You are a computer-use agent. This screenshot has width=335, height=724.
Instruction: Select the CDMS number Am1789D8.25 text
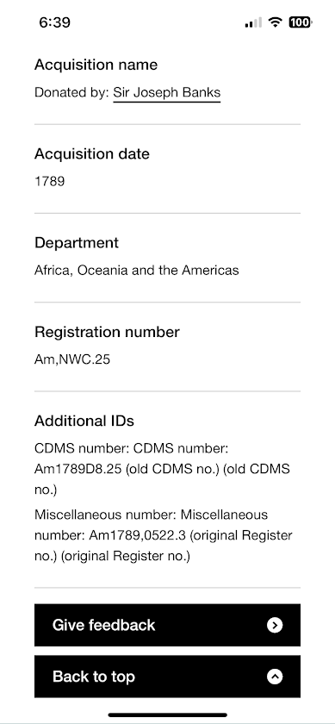[x=162, y=469]
